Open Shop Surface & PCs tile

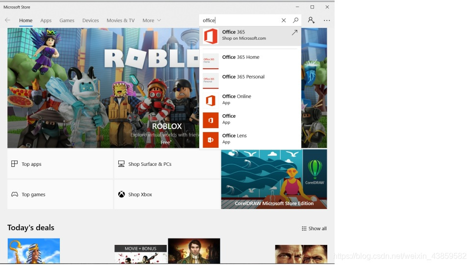167,164
